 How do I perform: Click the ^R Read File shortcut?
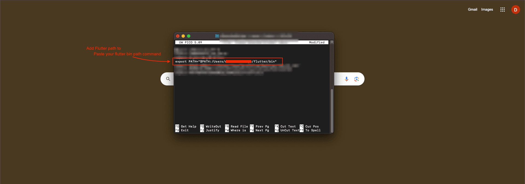click(x=237, y=126)
